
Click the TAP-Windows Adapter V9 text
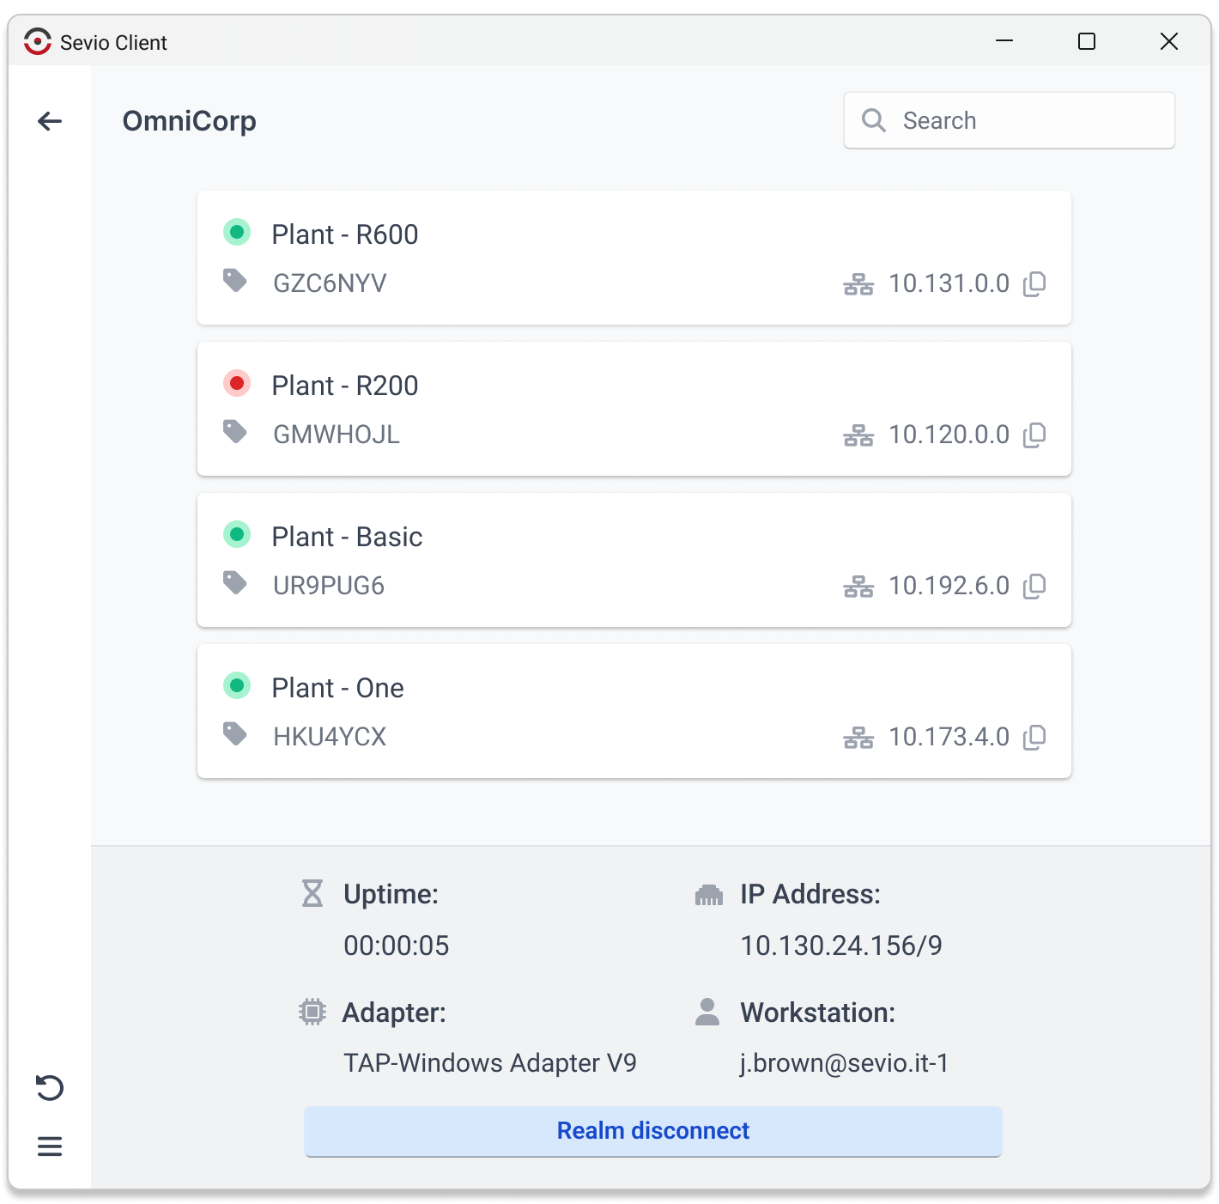tap(490, 1063)
